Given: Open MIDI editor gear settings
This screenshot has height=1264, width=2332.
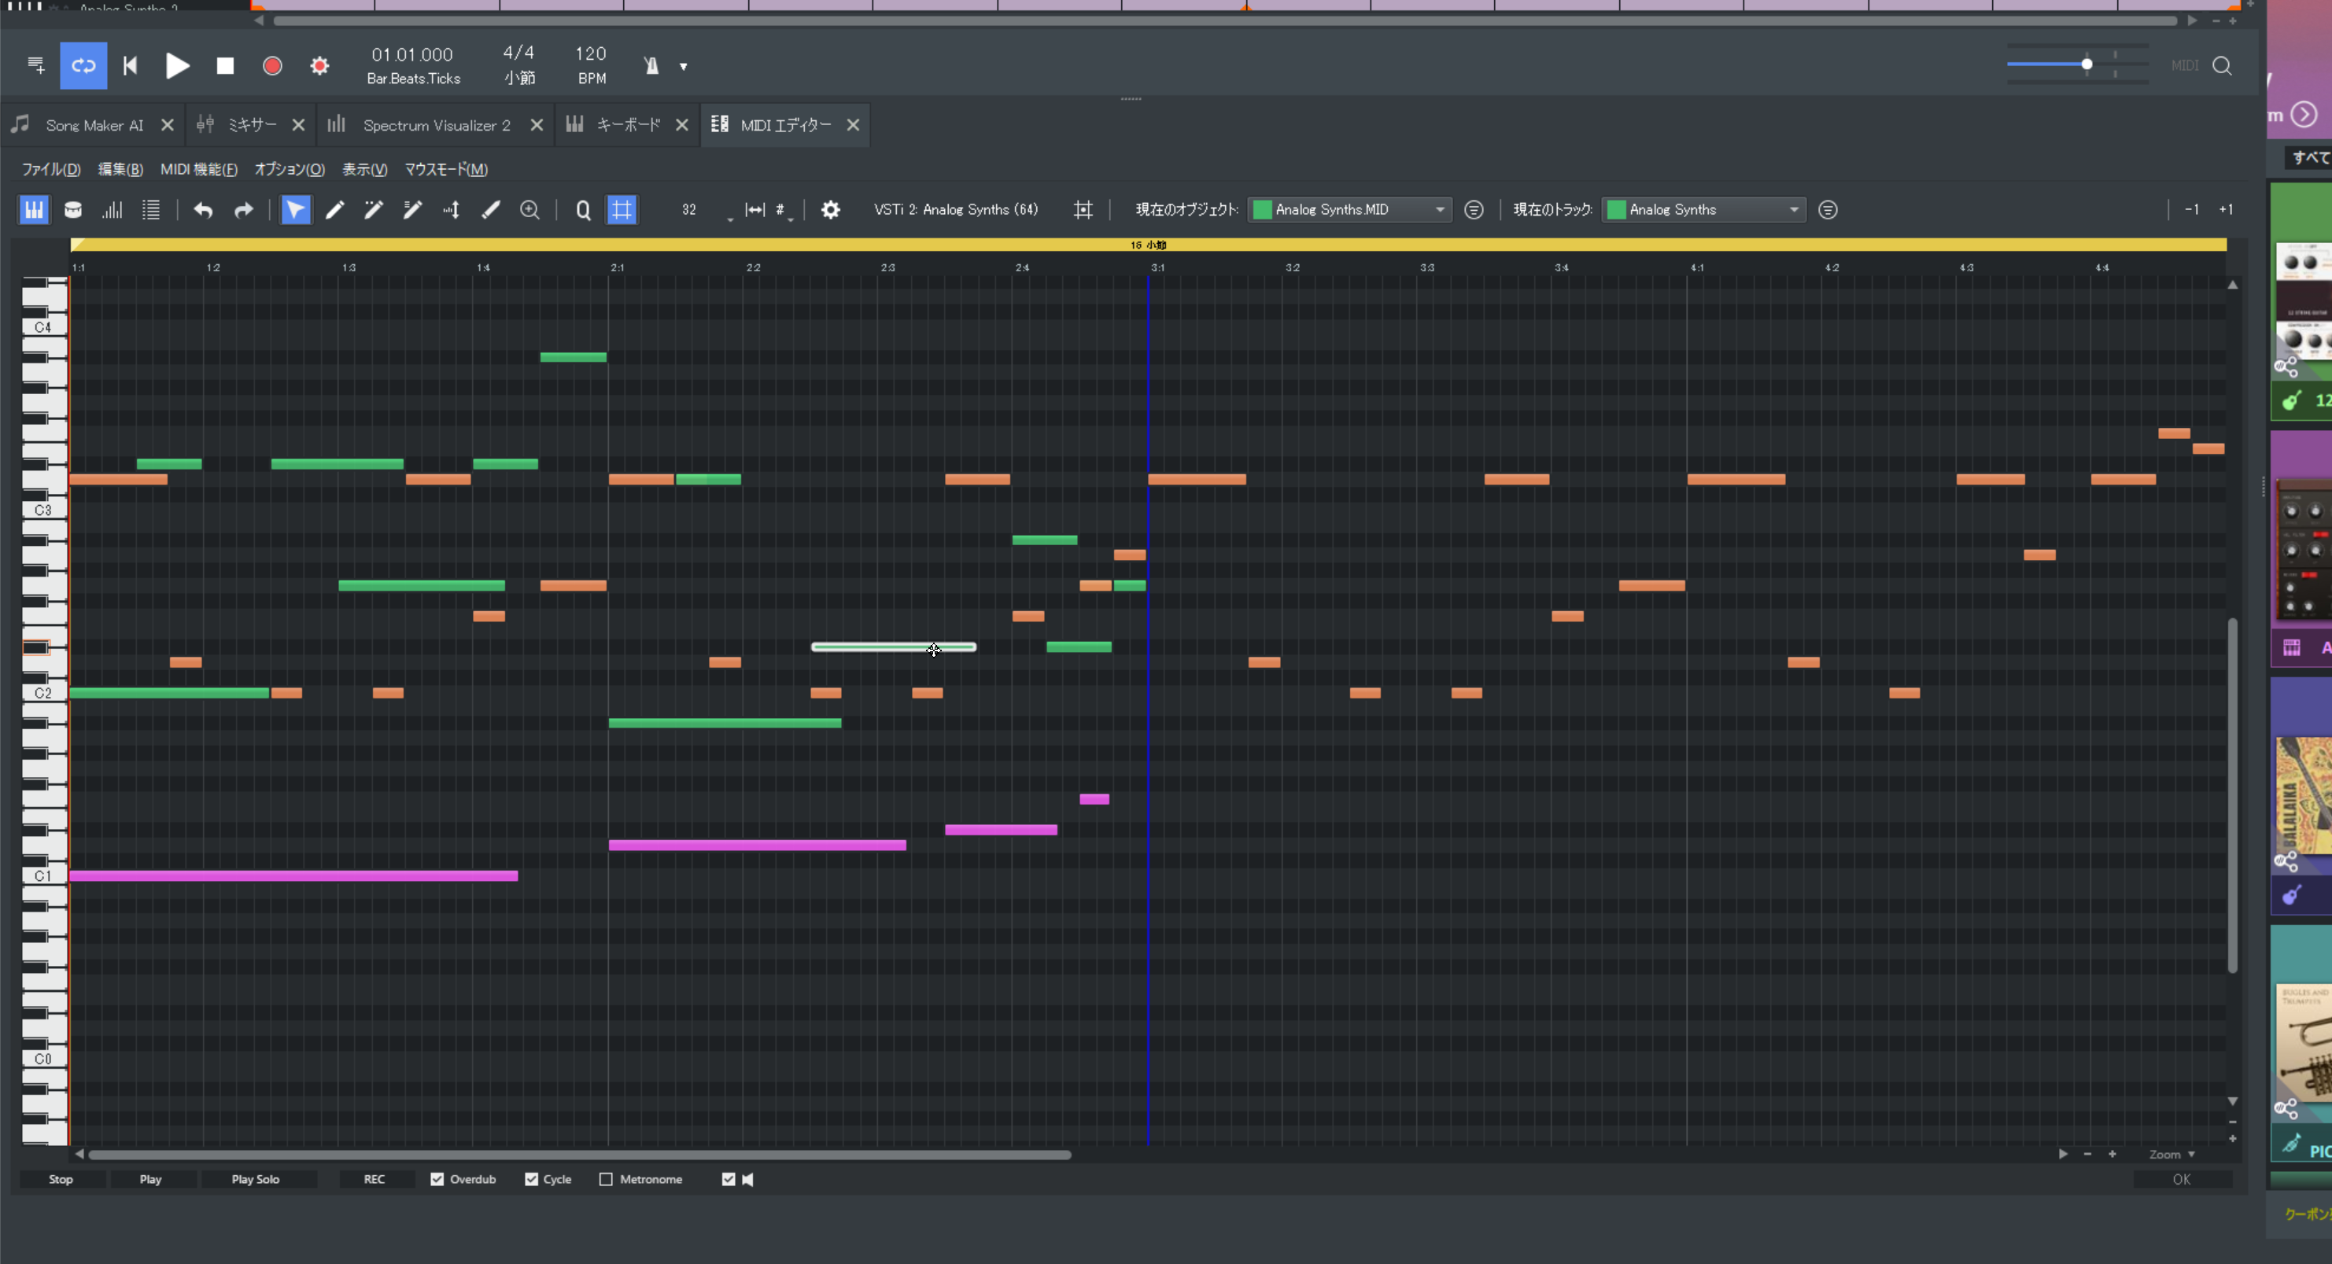Looking at the screenshot, I should [x=830, y=210].
